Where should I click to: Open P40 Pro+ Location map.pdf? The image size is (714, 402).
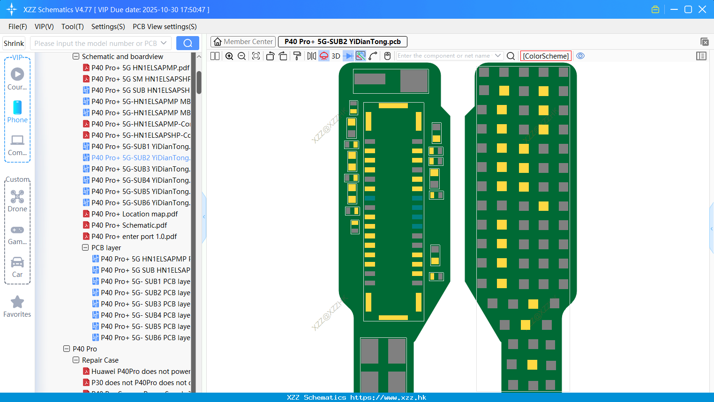click(x=130, y=214)
